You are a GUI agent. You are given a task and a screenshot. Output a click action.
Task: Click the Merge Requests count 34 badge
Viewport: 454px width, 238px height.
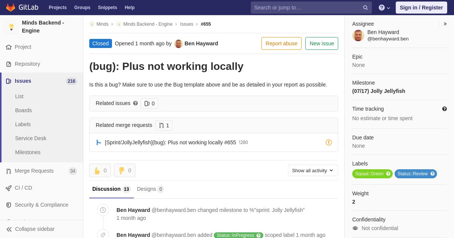click(73, 171)
